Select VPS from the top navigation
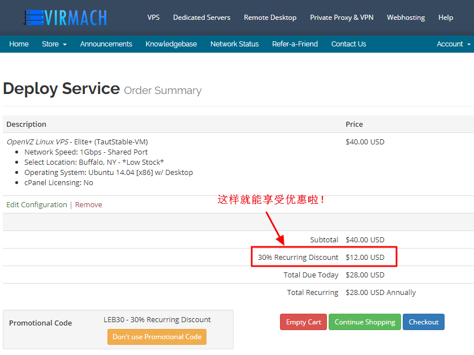 coord(153,18)
